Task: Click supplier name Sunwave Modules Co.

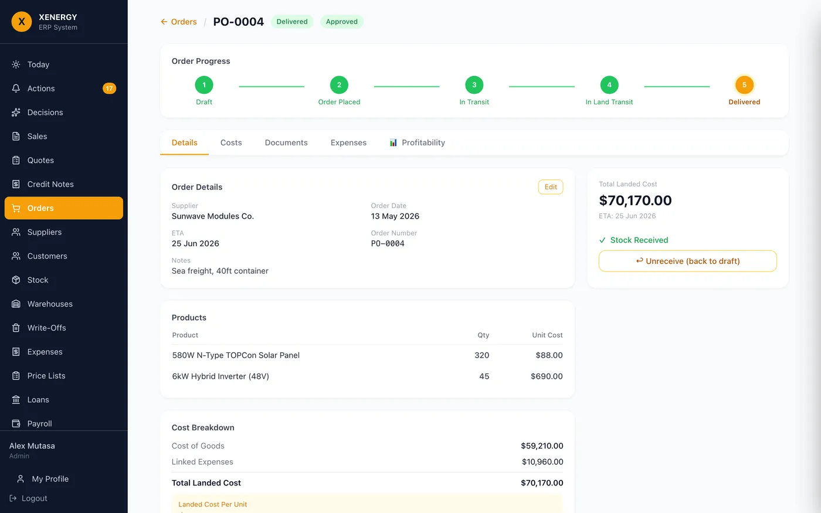Action: (213, 216)
